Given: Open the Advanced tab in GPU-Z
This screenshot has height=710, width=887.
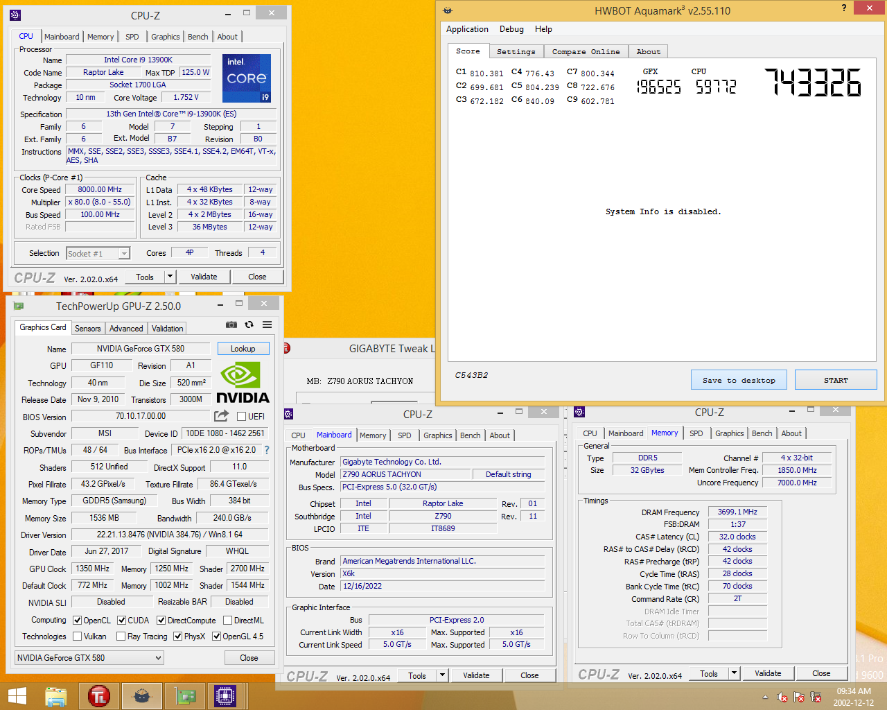Looking at the screenshot, I should 126,329.
